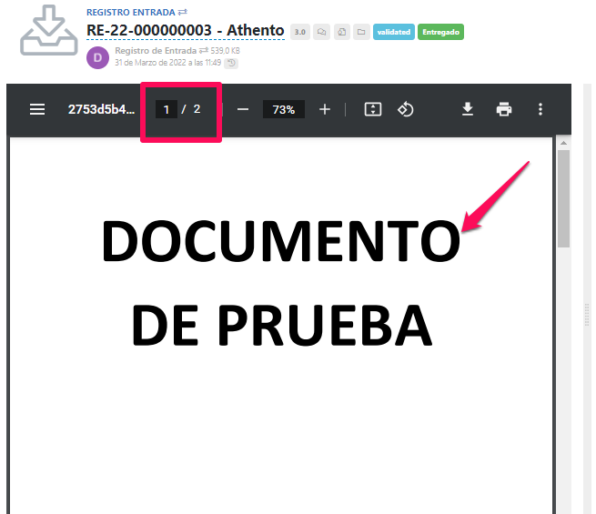
Task: Click the zoom in plus button
Action: click(x=325, y=109)
